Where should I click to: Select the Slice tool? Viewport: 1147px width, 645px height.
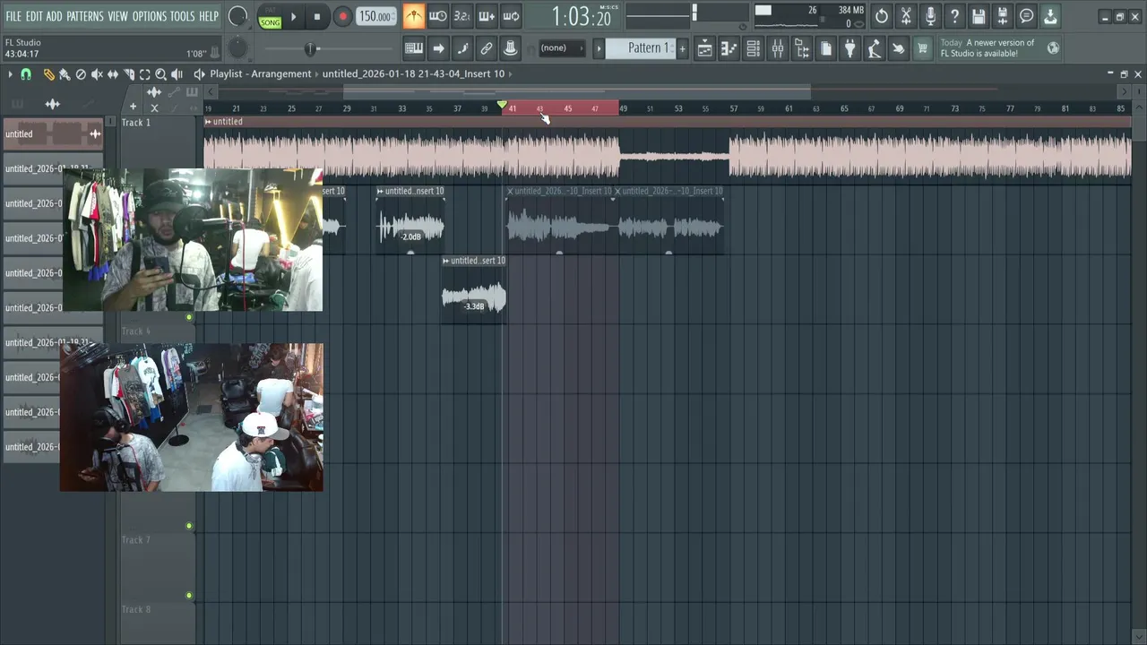coord(129,74)
